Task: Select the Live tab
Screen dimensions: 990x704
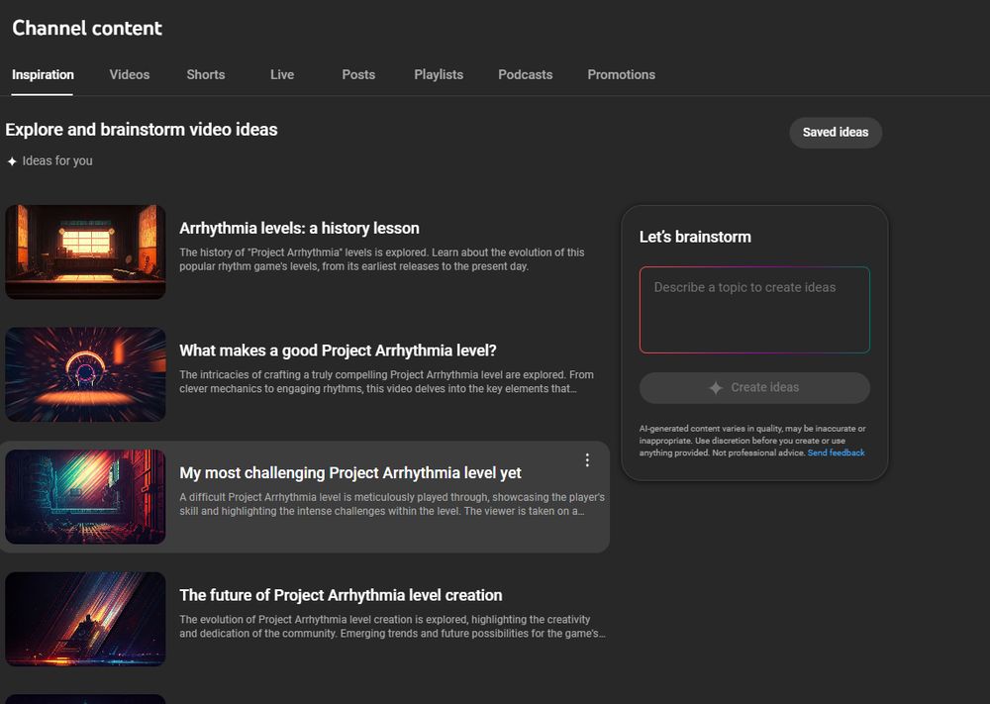Action: pyautogui.click(x=282, y=74)
